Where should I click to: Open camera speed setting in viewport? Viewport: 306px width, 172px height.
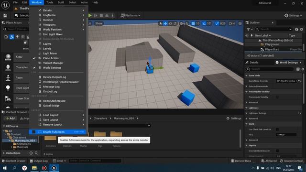[x=232, y=23]
